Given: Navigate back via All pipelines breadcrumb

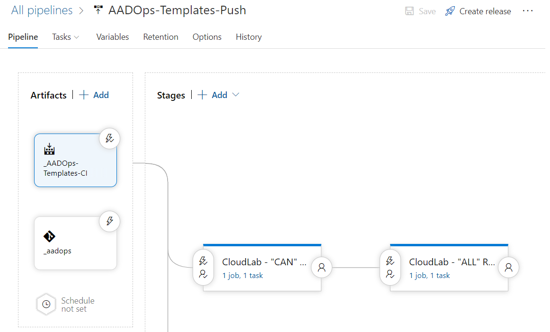Looking at the screenshot, I should pos(42,9).
